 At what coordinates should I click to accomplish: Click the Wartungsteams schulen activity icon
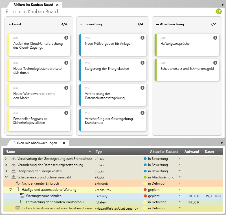22,196
